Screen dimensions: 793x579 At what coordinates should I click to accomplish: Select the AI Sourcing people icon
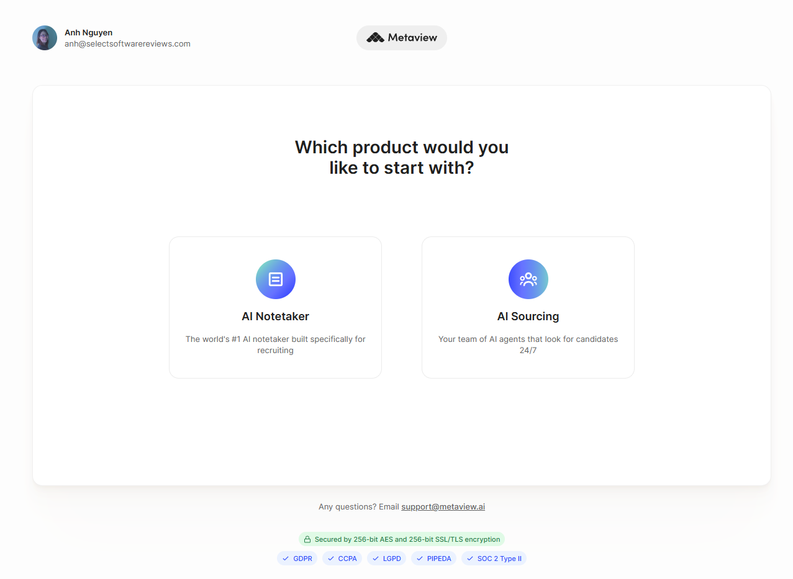(x=528, y=279)
